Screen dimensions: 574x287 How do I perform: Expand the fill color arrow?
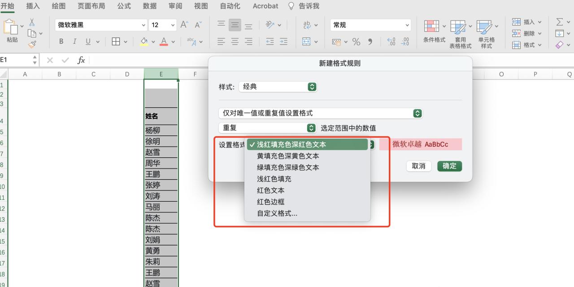(x=153, y=42)
